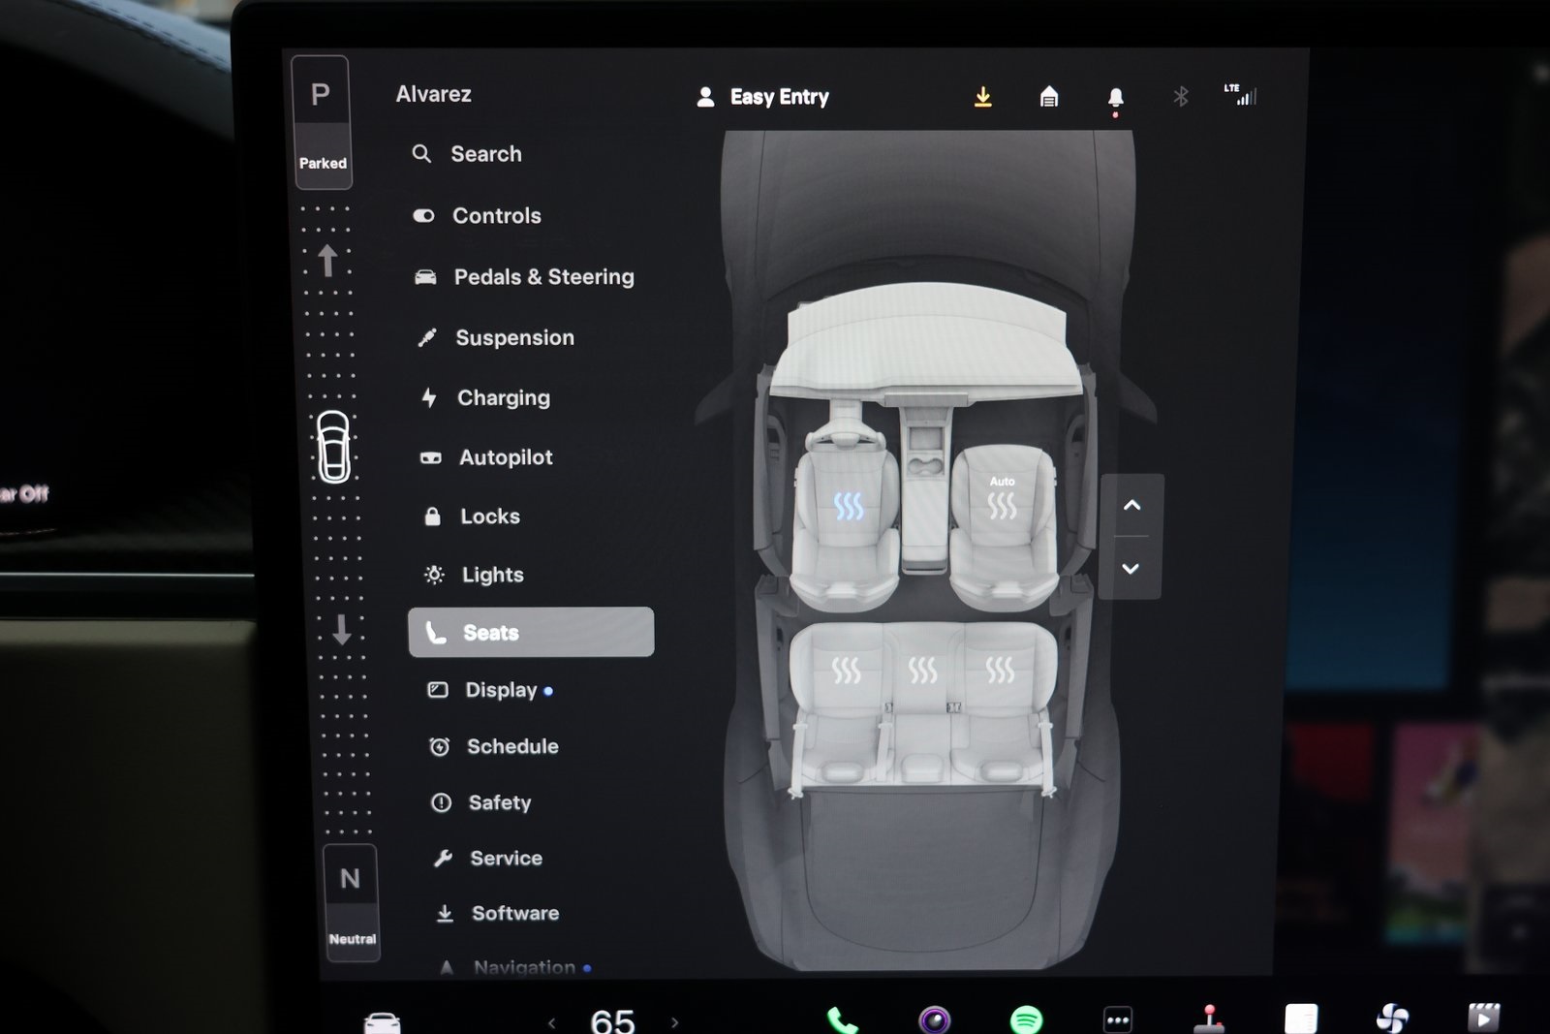Open the camera app icon
Image resolution: width=1550 pixels, height=1034 pixels.
point(935,1019)
